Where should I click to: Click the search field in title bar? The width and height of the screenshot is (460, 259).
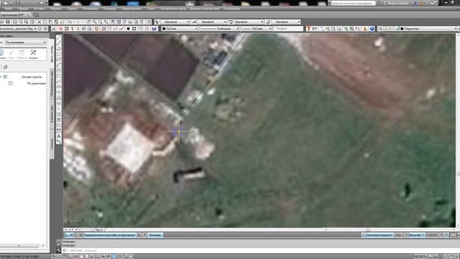(353, 3)
